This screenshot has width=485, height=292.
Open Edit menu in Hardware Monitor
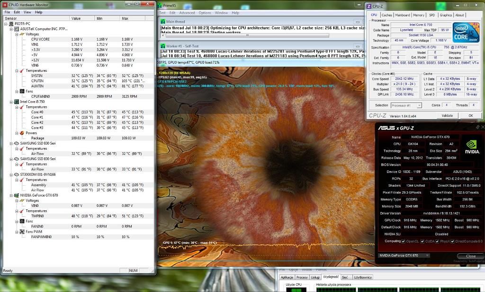pyautogui.click(x=17, y=12)
